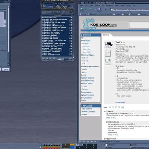Open the KDE 2.2 themes link

click(85, 61)
